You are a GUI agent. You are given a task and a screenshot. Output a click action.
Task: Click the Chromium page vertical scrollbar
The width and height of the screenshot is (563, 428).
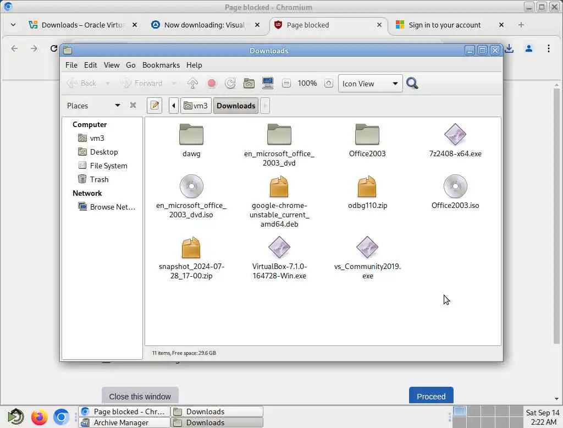point(556,216)
